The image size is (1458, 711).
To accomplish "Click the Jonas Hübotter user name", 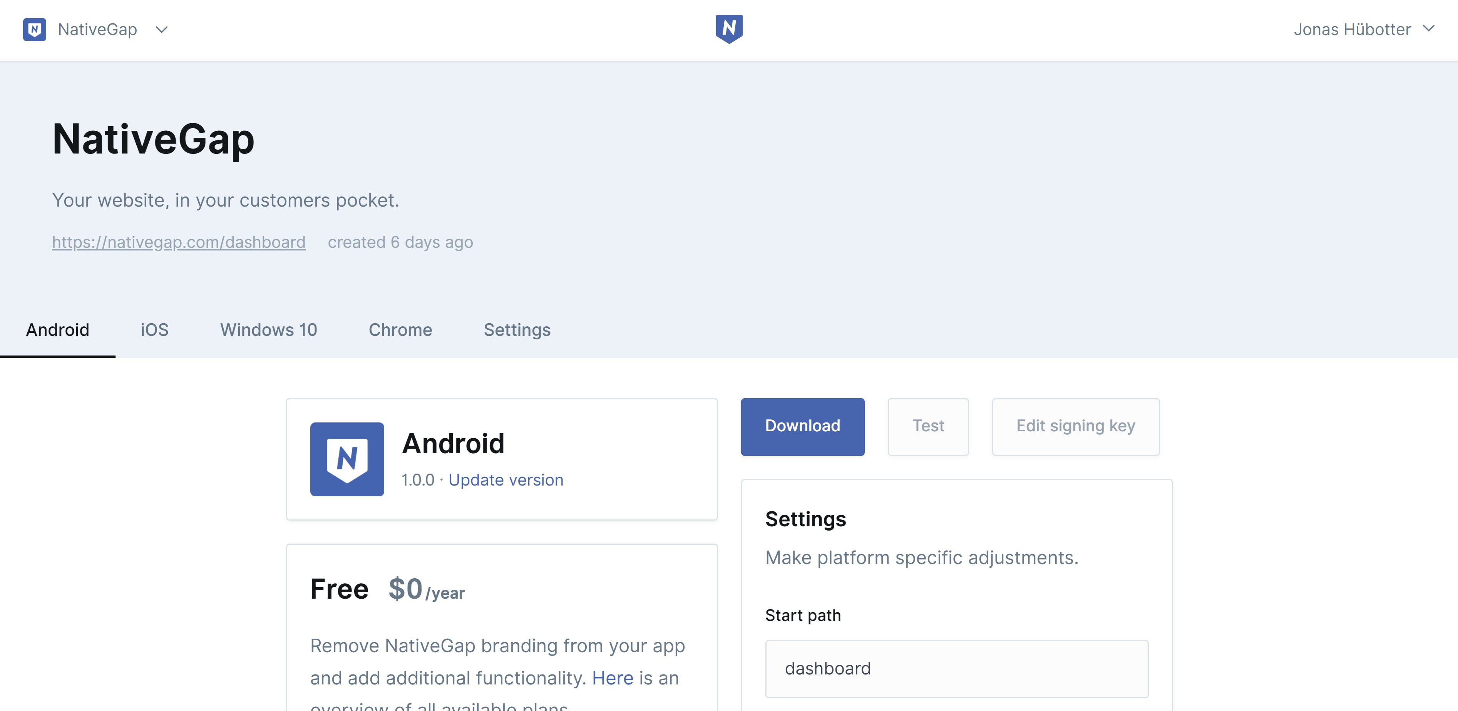I will pos(1352,29).
